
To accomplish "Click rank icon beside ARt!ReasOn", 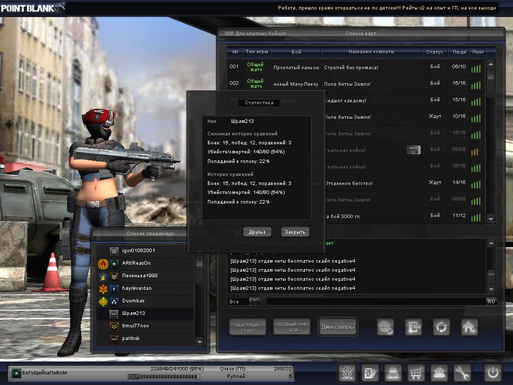I will coord(114,264).
